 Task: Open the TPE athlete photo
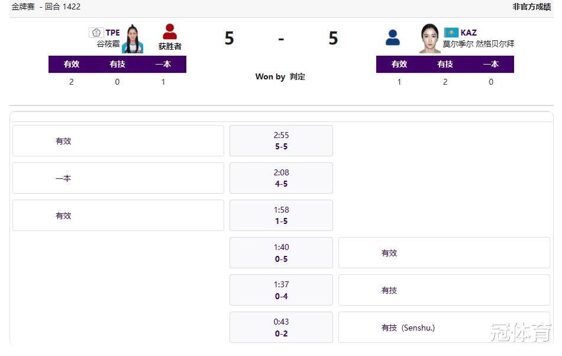(133, 39)
